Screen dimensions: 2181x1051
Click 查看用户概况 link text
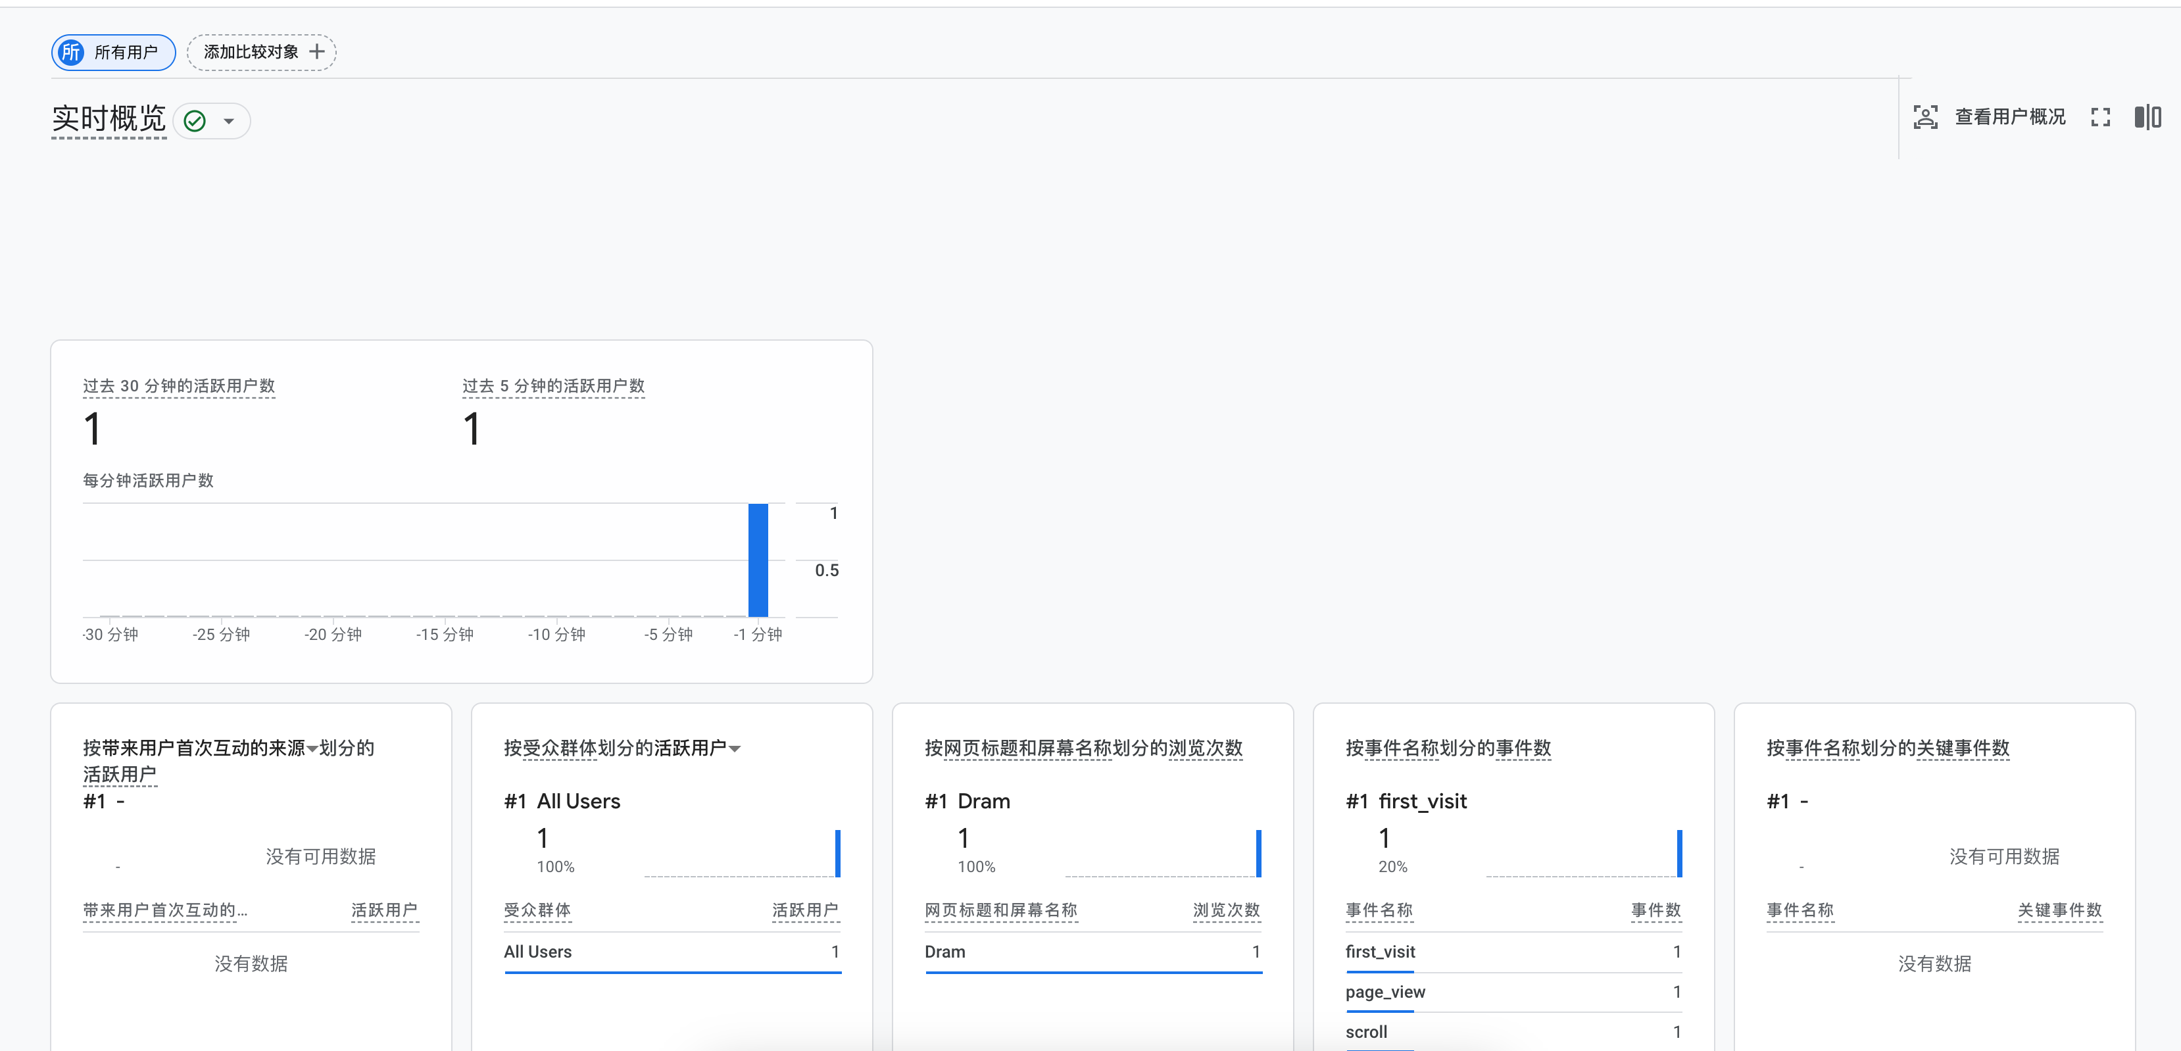coord(2009,117)
